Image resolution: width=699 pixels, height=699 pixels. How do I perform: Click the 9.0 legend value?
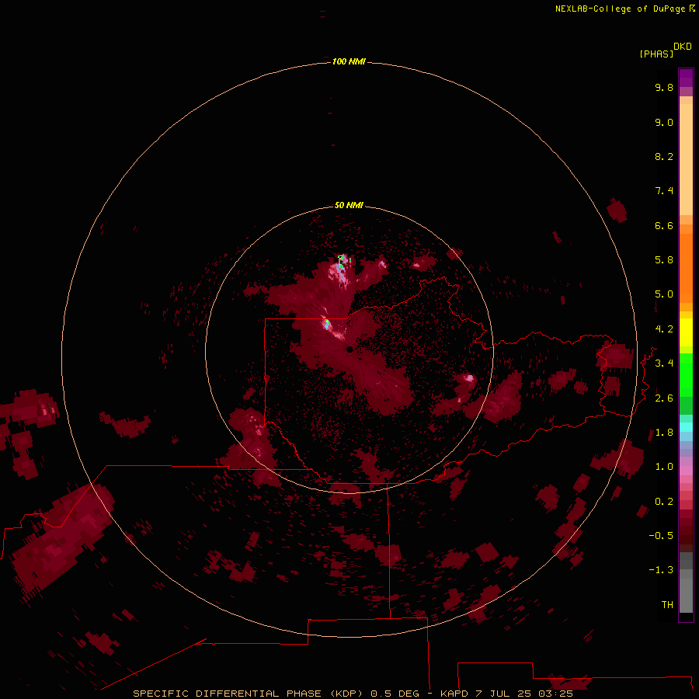pos(664,122)
